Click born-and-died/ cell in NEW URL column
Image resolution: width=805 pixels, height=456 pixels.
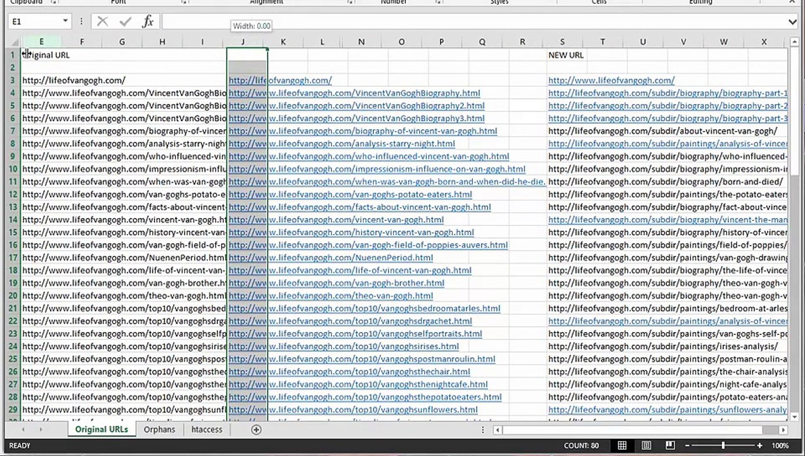click(665, 182)
